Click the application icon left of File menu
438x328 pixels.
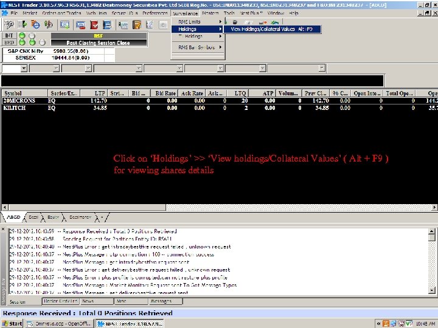tap(4, 13)
